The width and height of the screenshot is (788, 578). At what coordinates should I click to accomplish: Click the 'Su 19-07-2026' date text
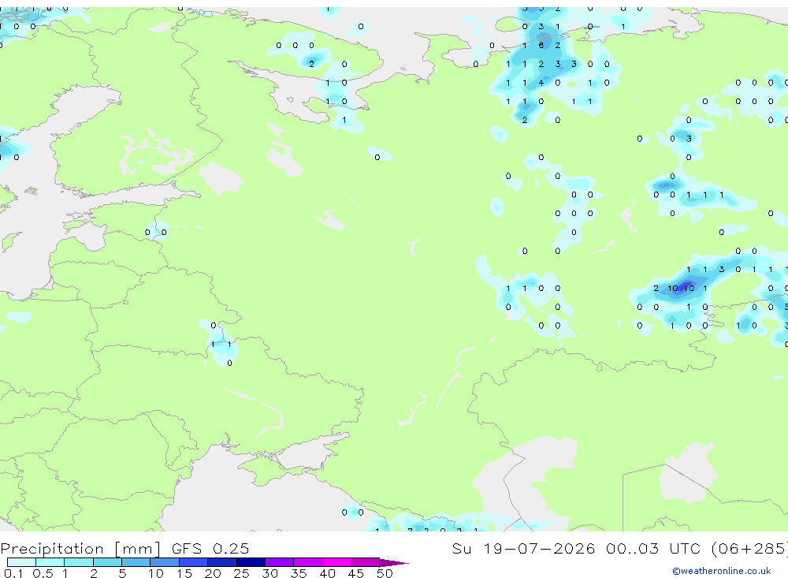click(523, 548)
